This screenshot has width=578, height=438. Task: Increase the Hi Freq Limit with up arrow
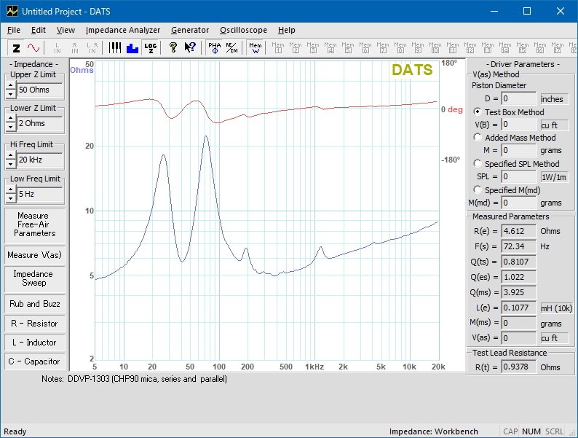[x=11, y=155]
